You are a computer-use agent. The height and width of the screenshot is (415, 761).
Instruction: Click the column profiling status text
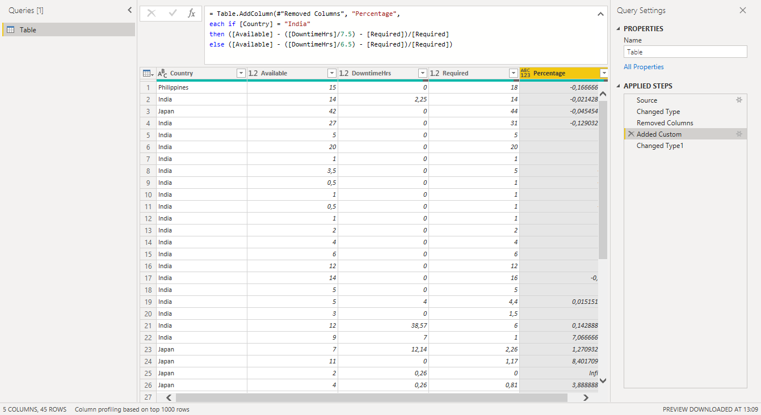132,409
